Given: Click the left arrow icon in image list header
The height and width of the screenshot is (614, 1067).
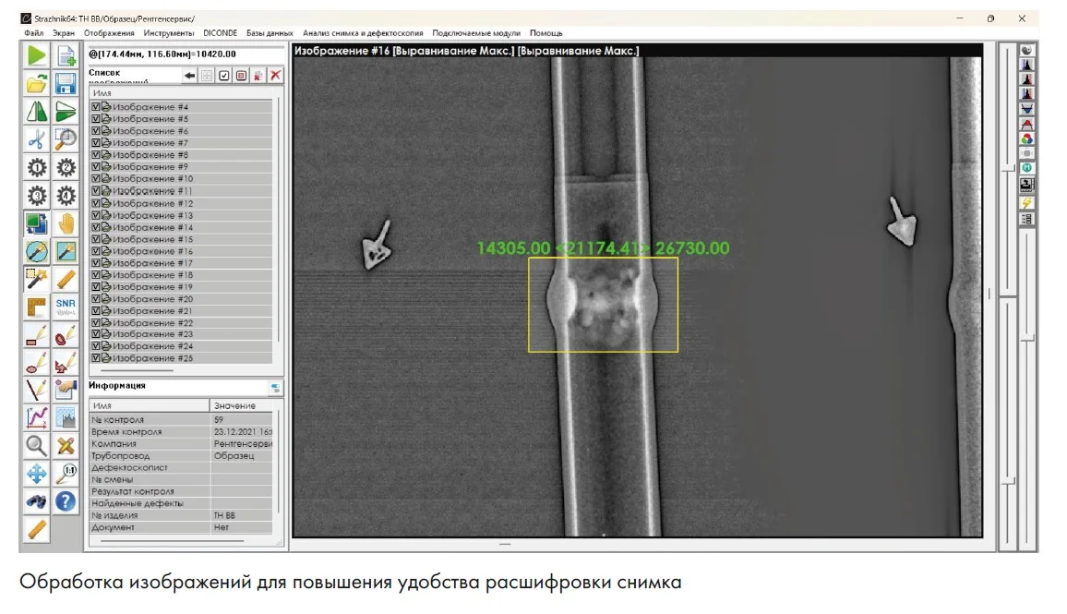Looking at the screenshot, I should pos(190,76).
